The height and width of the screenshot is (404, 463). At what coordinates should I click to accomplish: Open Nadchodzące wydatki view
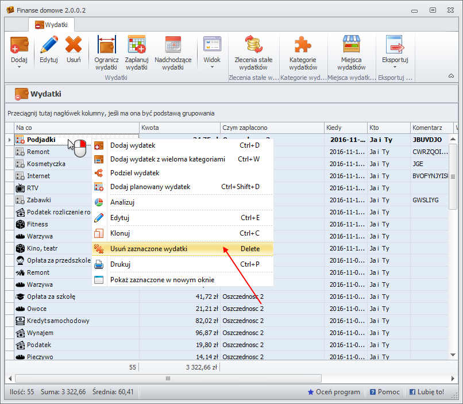(173, 46)
